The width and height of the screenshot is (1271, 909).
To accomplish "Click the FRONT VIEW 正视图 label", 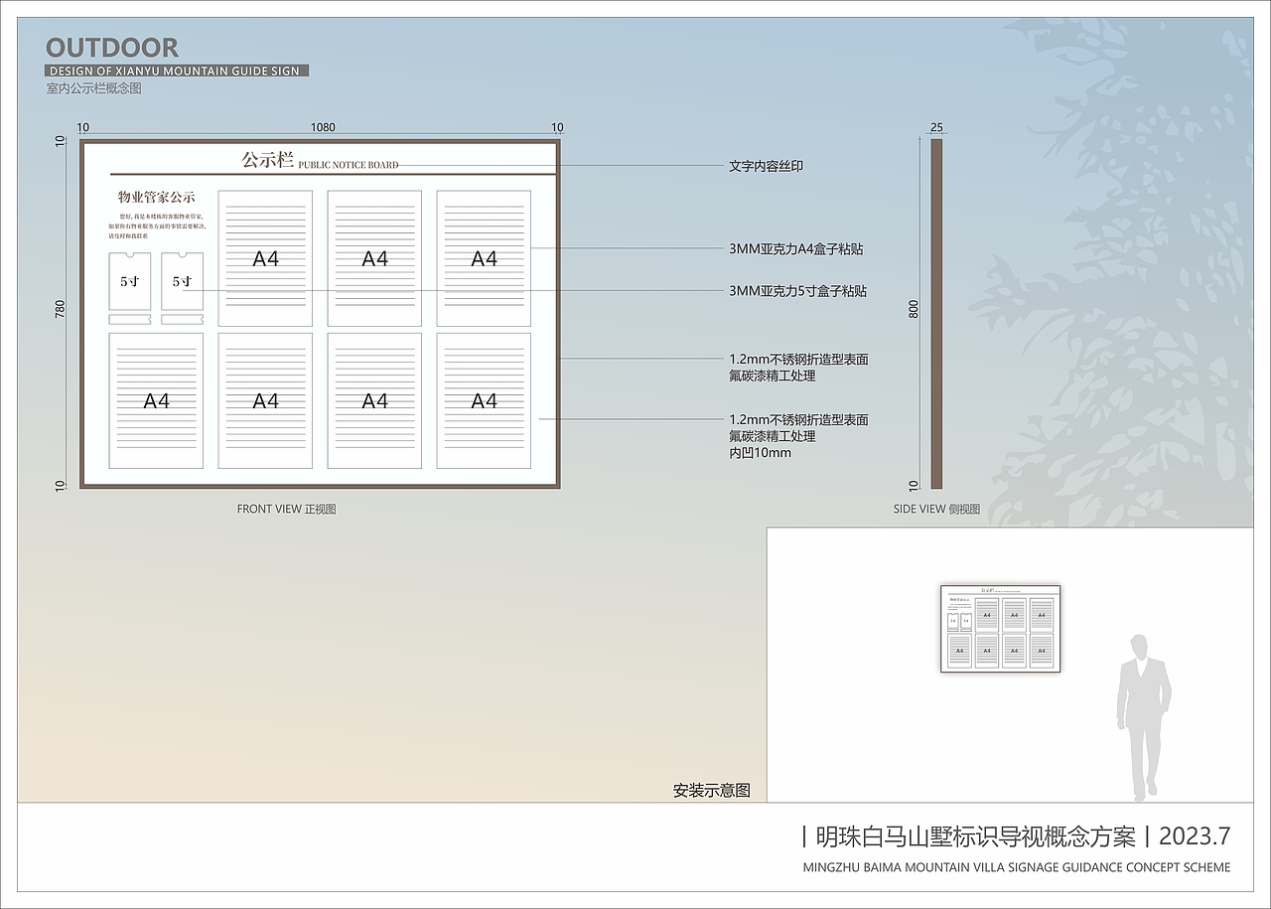I will 288,509.
